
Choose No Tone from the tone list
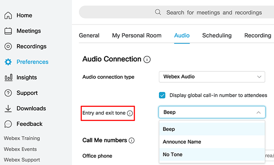[x=212, y=155]
